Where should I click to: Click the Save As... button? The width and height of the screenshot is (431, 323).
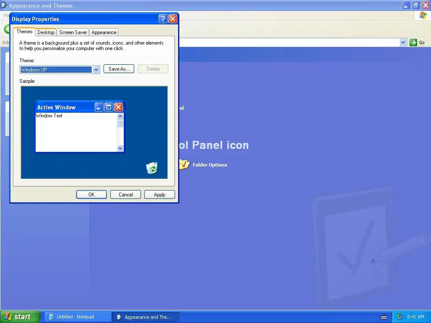point(119,69)
